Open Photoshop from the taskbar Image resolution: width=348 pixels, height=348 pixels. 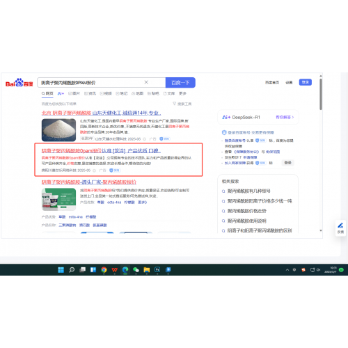(157, 269)
